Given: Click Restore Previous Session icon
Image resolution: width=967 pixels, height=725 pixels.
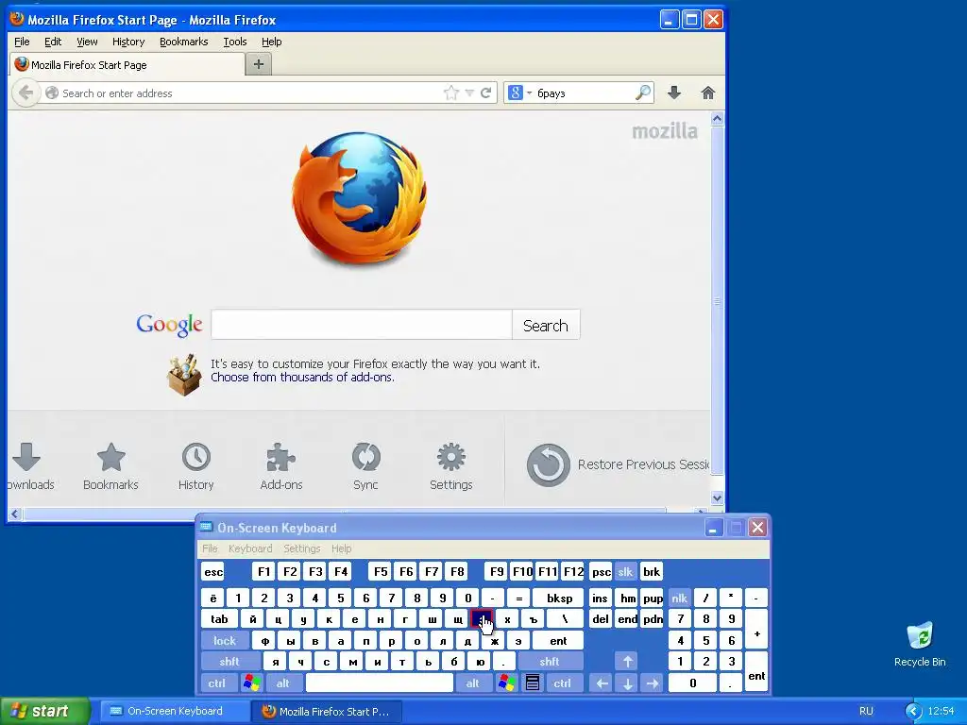Looking at the screenshot, I should point(549,464).
